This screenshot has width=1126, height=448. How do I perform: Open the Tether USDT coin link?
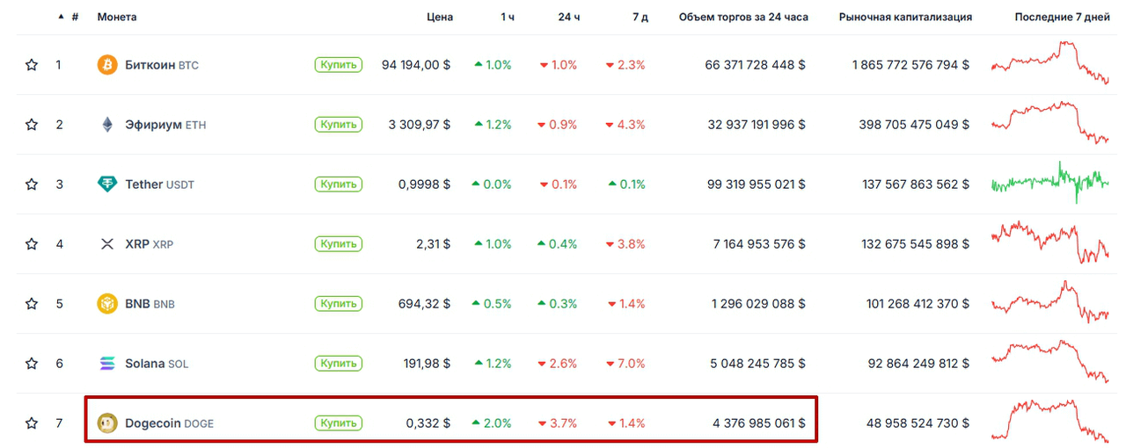click(160, 184)
